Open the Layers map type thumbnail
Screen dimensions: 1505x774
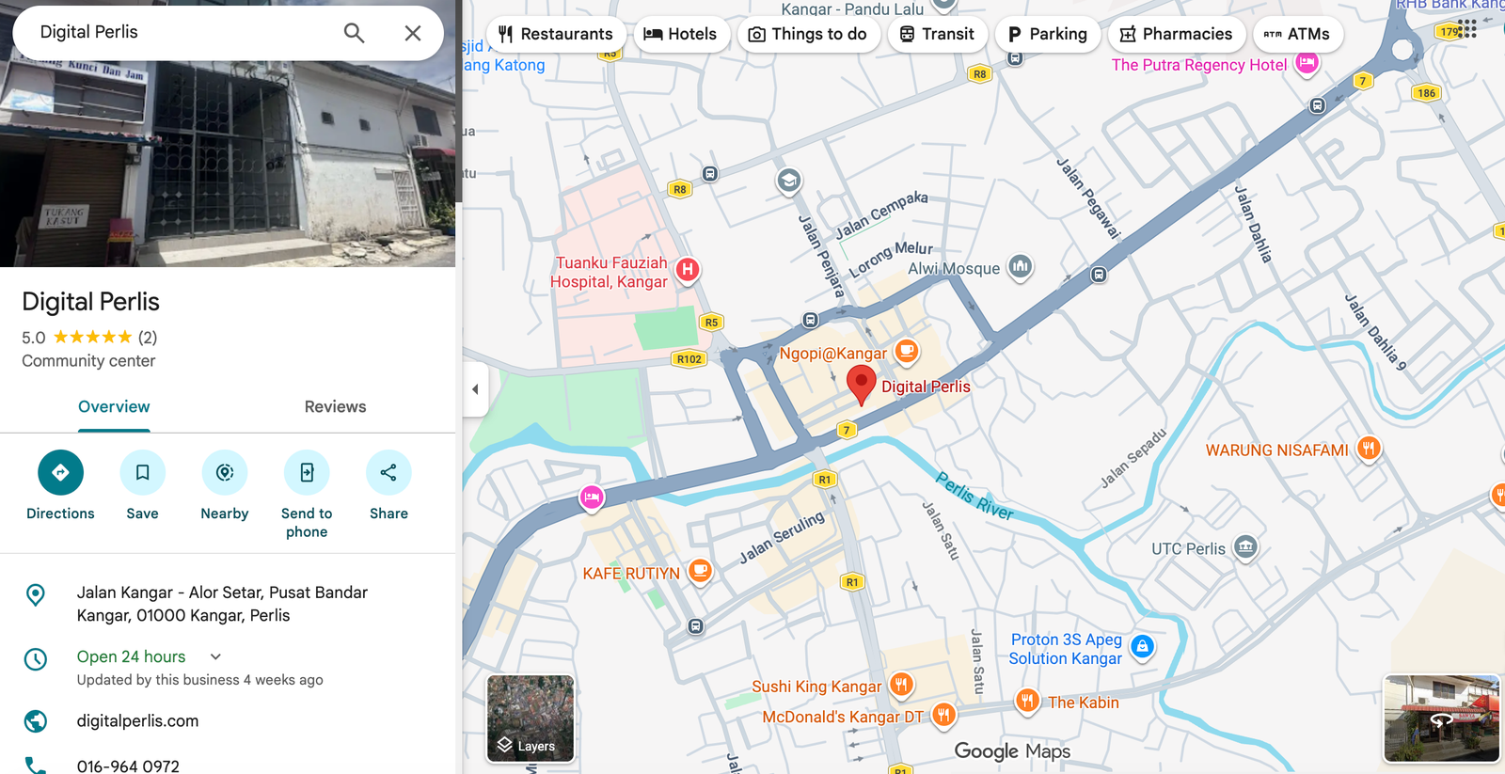point(531,719)
